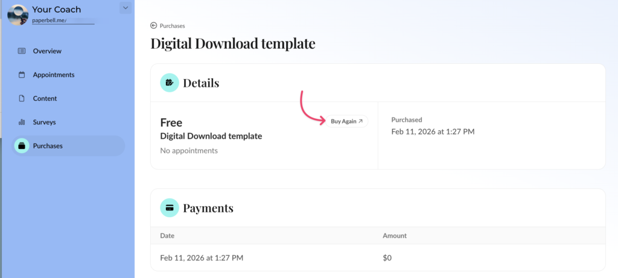Viewport: 618px width, 278px height.
Task: Click the calendar icon beside Appointments
Action: [22, 75]
